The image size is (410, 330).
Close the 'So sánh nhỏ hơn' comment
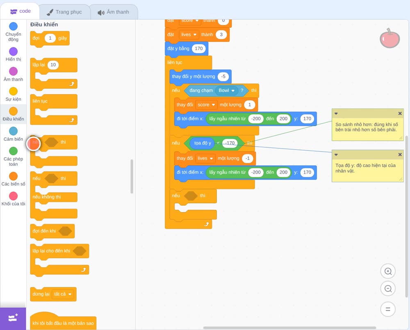tap(400, 113)
